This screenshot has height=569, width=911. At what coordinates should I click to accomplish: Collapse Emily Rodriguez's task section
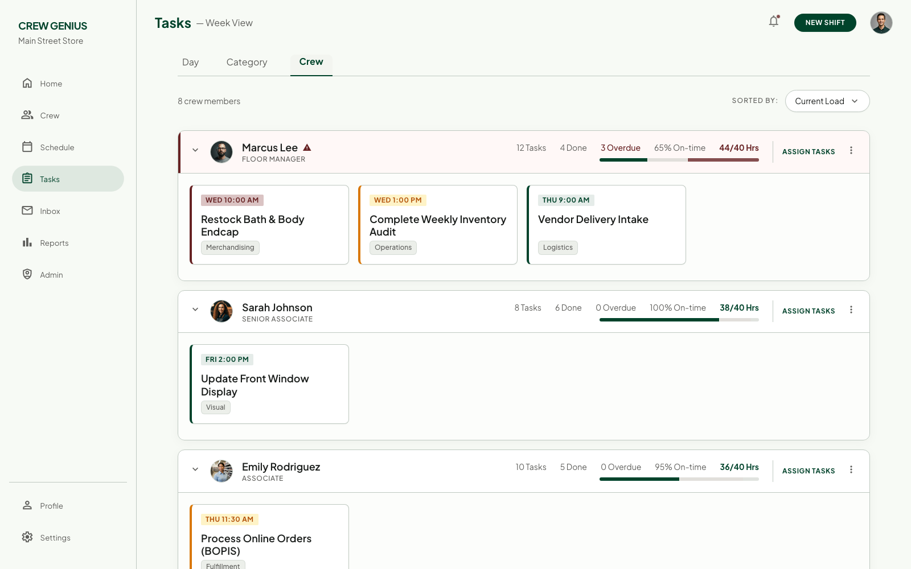(195, 469)
